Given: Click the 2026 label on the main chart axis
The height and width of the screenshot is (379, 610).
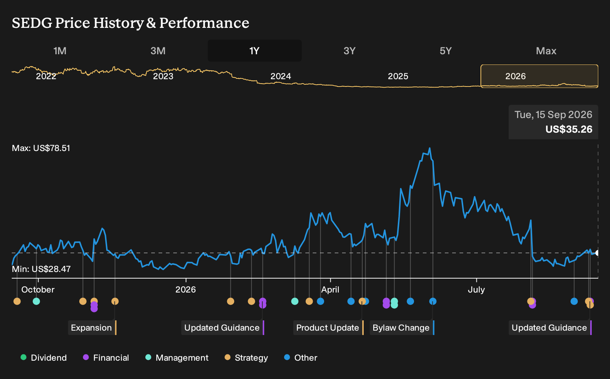Looking at the screenshot, I should coord(186,290).
